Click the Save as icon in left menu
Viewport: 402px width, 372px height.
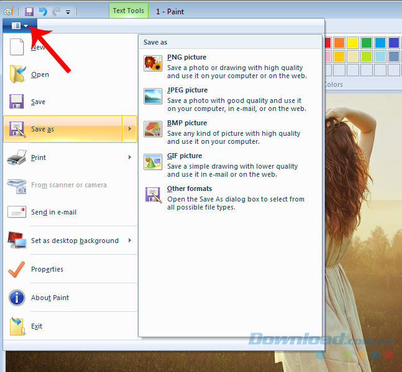17,129
